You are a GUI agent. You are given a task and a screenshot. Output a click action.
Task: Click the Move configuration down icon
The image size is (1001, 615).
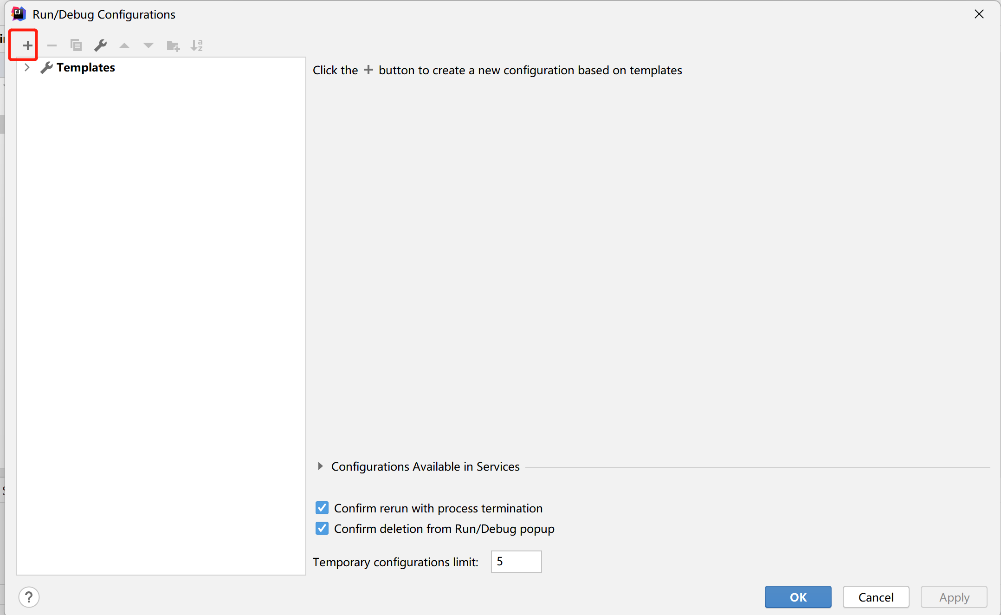(x=148, y=45)
